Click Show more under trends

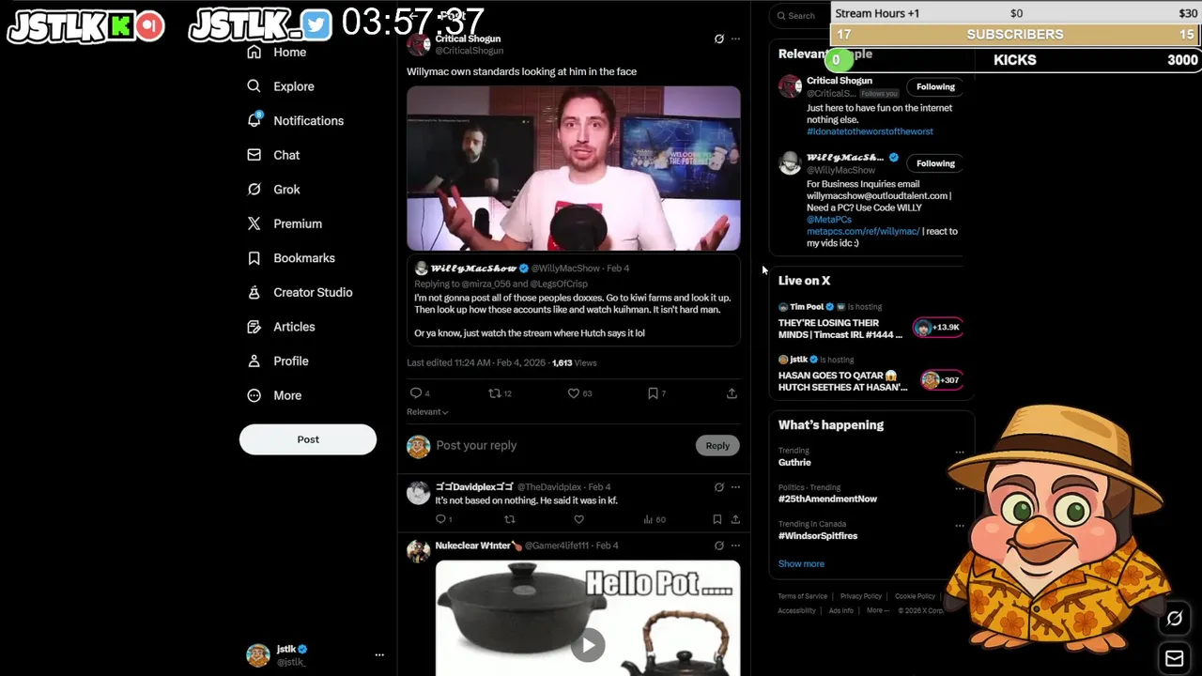click(x=801, y=564)
